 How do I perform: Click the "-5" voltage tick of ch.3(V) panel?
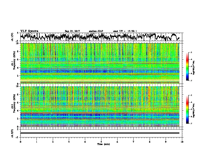(17, 137)
